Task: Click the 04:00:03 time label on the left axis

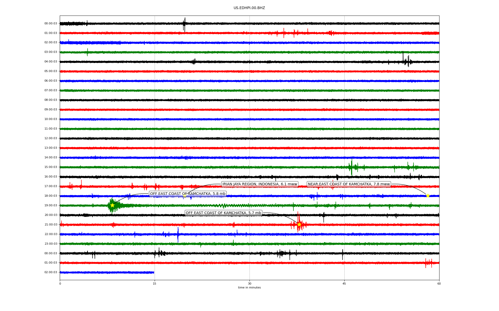Action: [51, 62]
